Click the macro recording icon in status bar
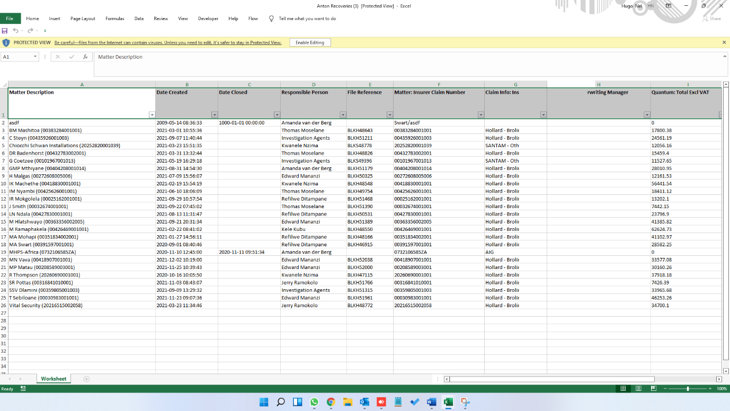Image resolution: width=730 pixels, height=411 pixels. coord(23,389)
